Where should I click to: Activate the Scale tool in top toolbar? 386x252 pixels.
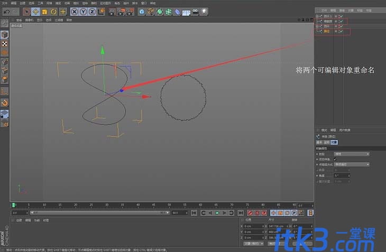pos(44,12)
